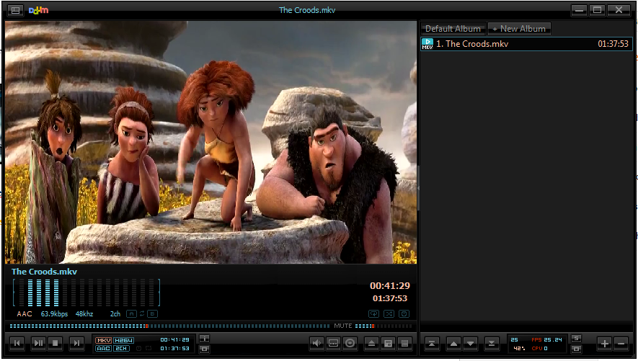This screenshot has height=361, width=638.
Task: Click the total time 01:37:53 display
Action: (x=390, y=298)
